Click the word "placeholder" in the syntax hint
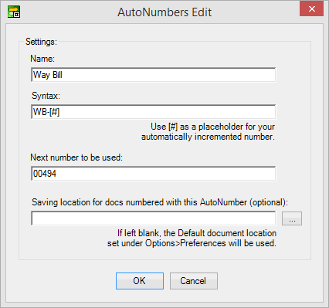Image resolution: width=329 pixels, height=308 pixels. pos(221,127)
